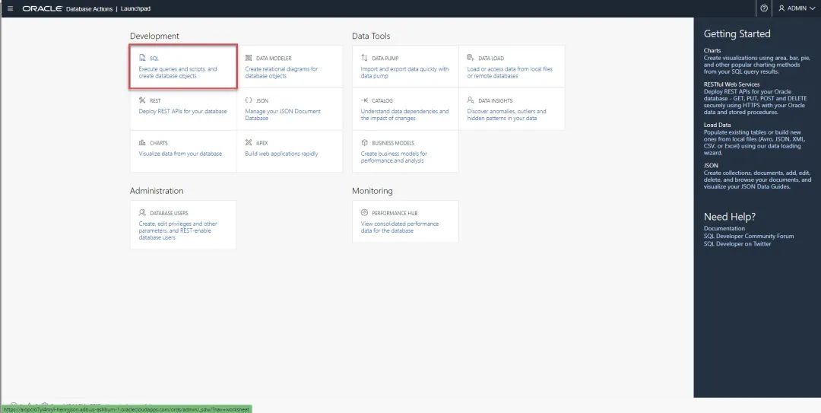
Task: Click Load Data heading in Getting Started
Action: click(717, 125)
